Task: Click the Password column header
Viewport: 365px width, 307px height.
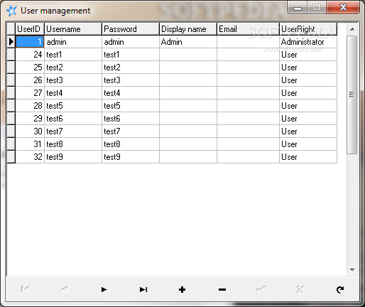Action: 131,29
